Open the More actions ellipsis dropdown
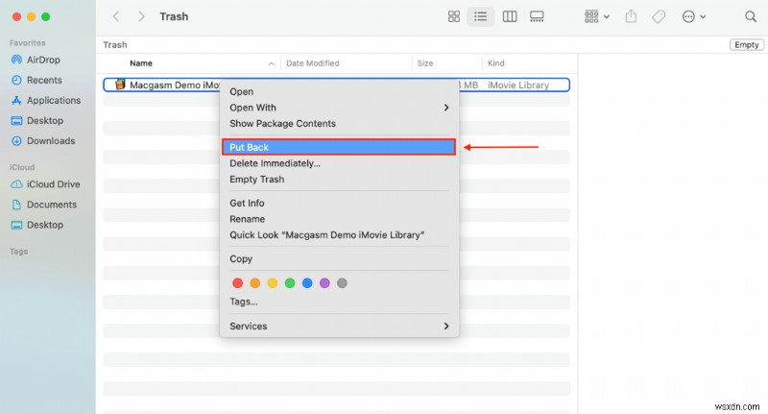Image resolution: width=768 pixels, height=414 pixels. tap(693, 16)
